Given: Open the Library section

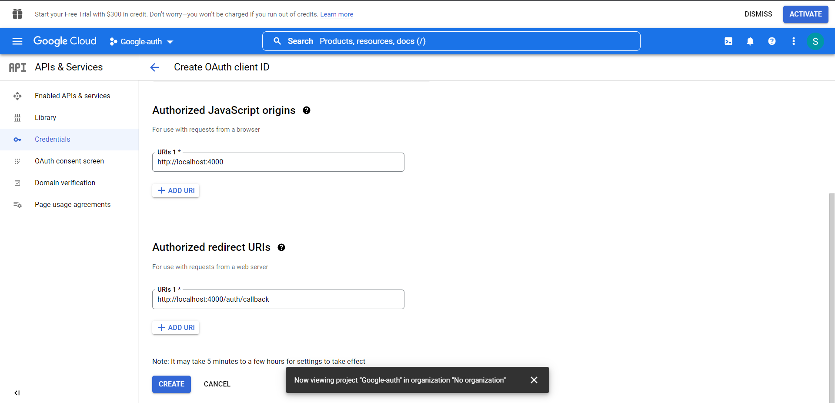Looking at the screenshot, I should tap(45, 118).
